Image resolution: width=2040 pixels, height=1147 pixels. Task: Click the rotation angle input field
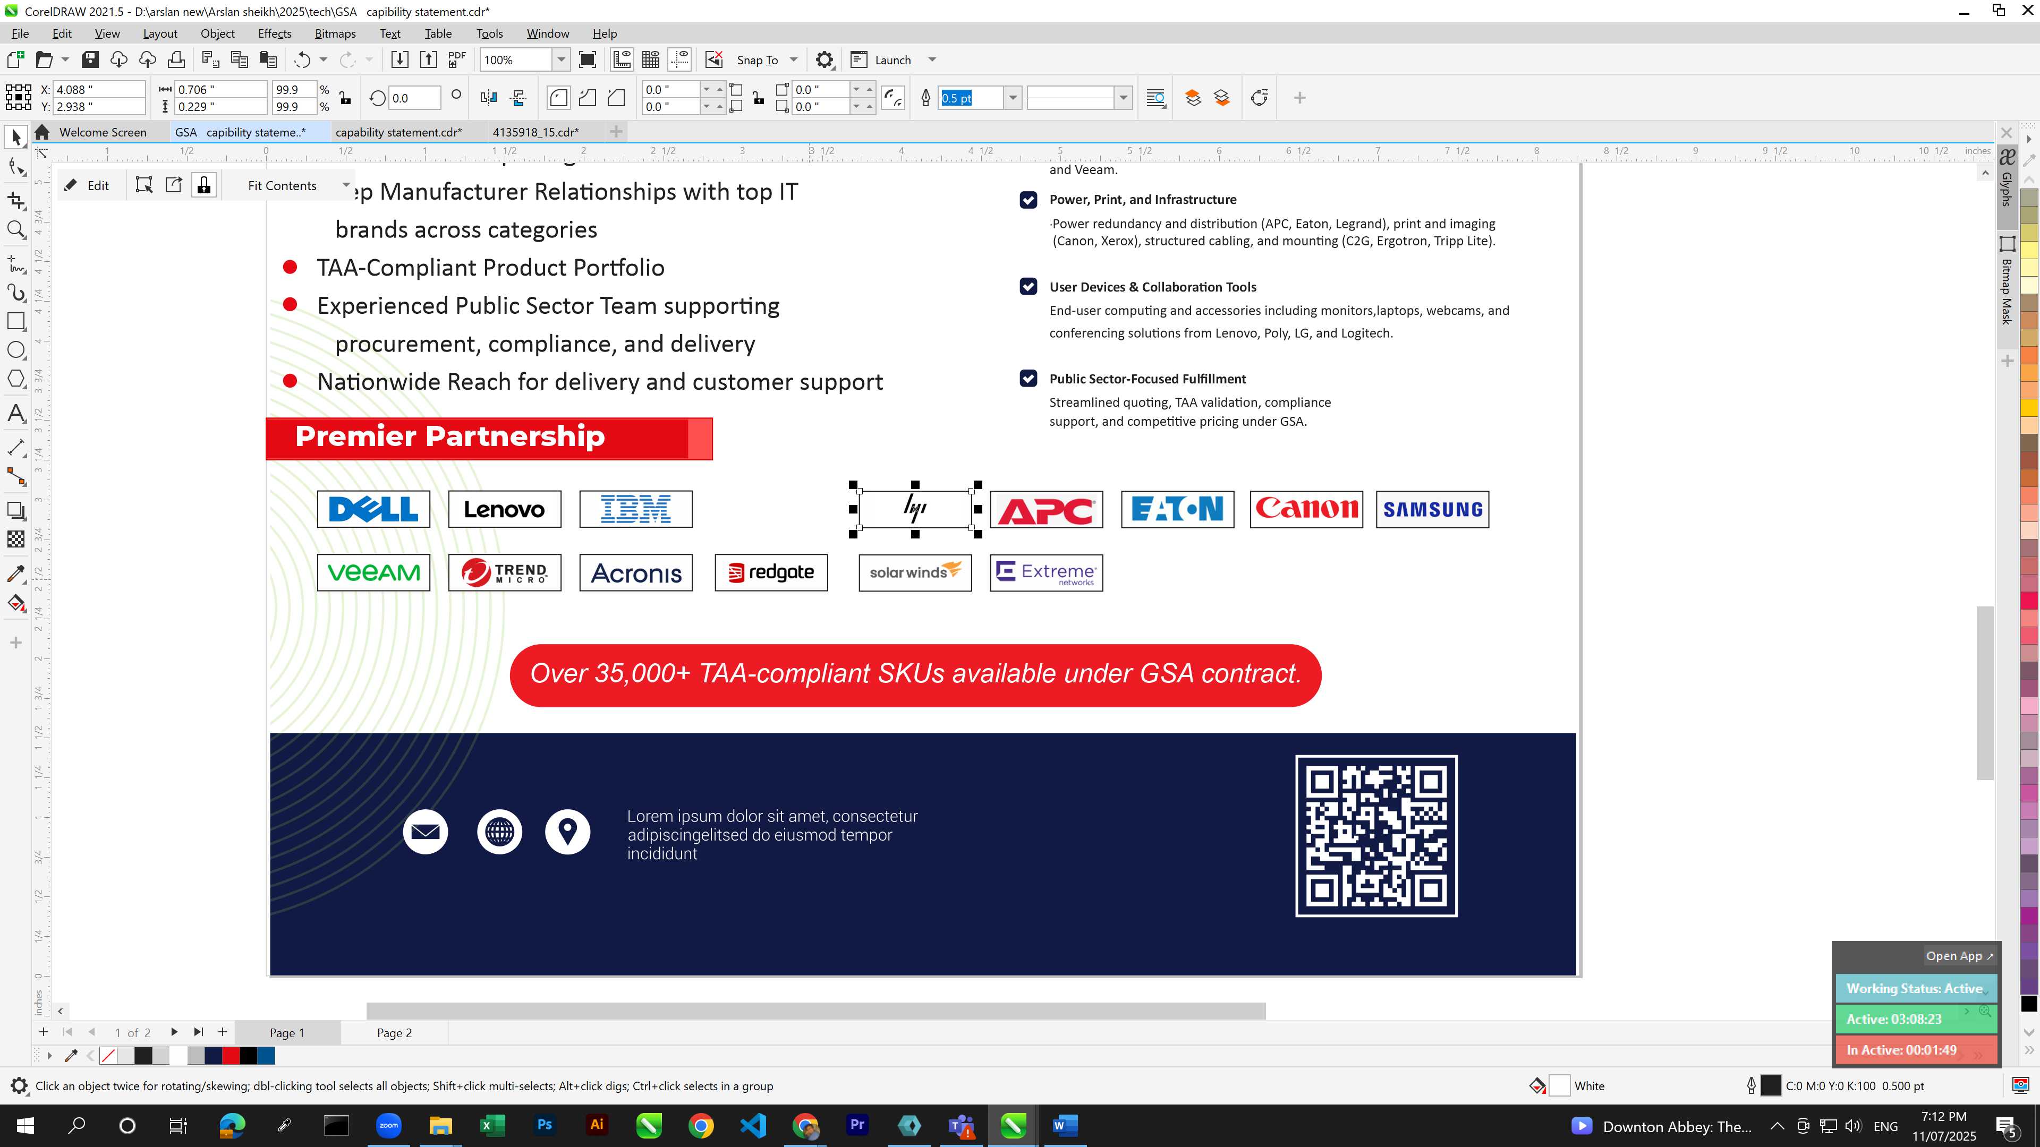point(414,98)
